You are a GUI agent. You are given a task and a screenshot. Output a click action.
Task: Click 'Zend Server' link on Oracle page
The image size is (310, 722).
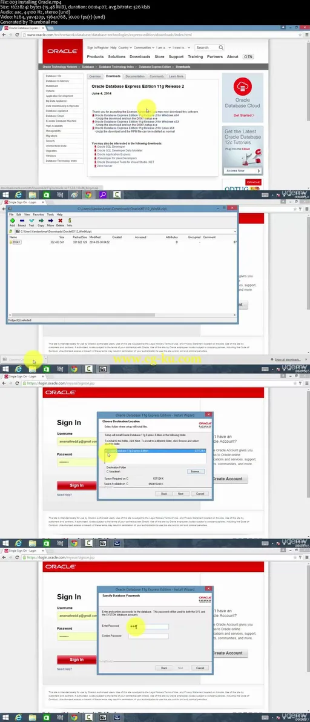click(x=104, y=165)
